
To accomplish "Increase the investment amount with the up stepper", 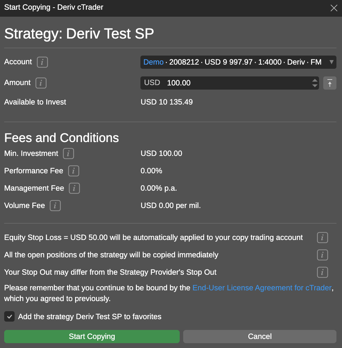I will [315, 81].
